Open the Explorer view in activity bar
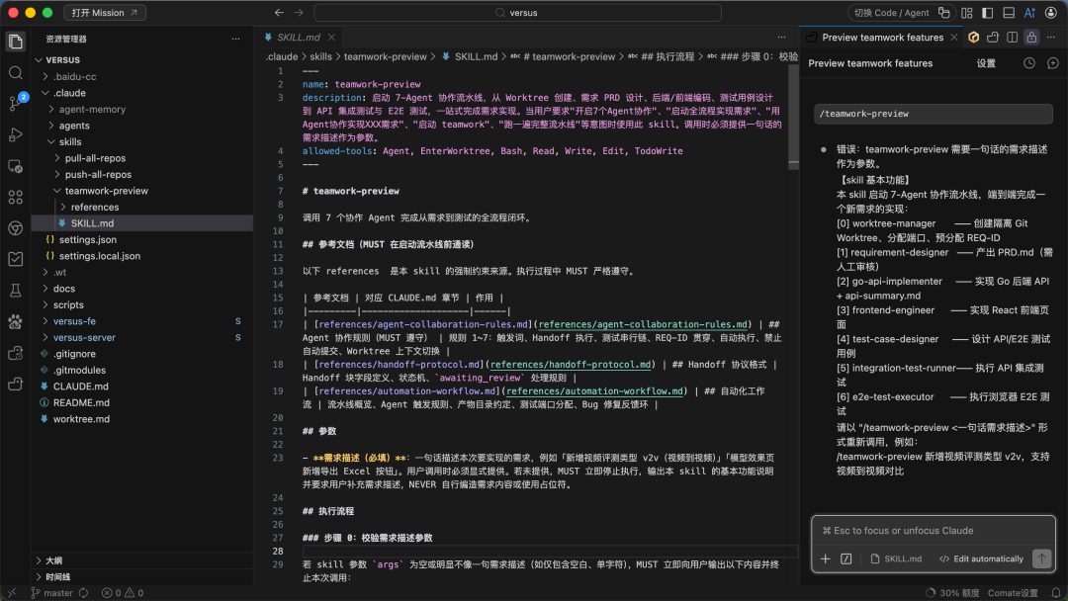 (x=15, y=42)
